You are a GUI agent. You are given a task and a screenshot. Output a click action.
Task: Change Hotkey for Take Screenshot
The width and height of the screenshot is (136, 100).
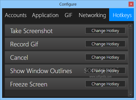105,30
